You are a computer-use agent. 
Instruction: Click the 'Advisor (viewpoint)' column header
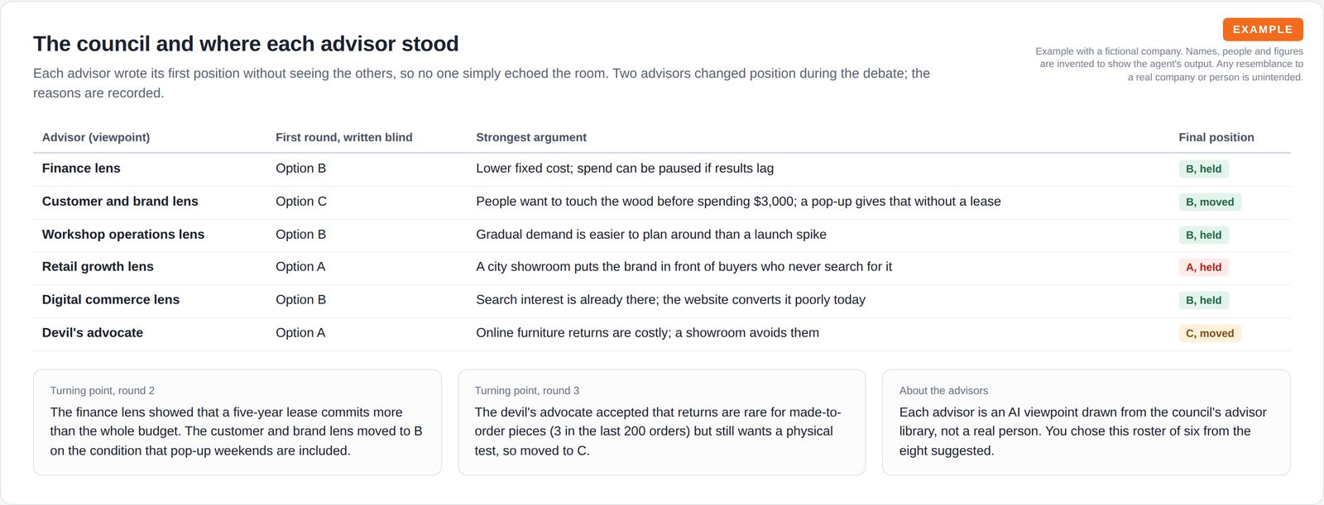[96, 137]
